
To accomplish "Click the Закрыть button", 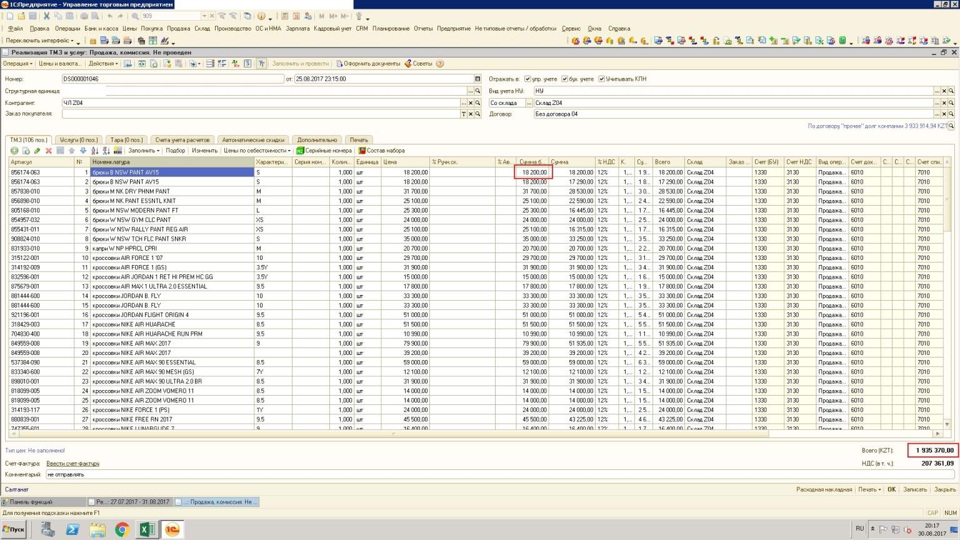I will (944, 489).
